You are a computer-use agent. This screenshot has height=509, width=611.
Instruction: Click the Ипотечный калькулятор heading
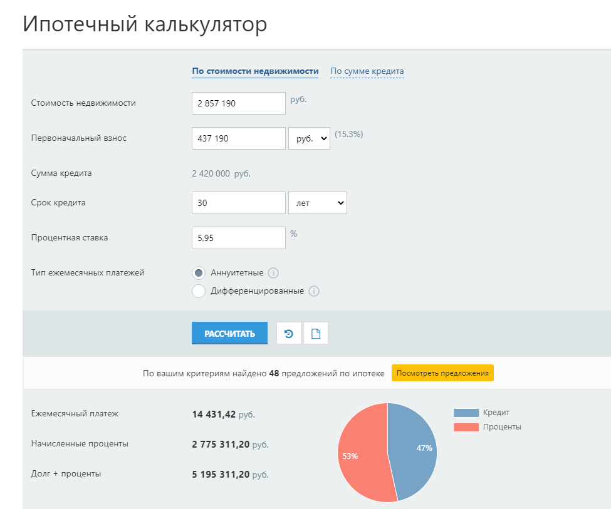pos(145,24)
